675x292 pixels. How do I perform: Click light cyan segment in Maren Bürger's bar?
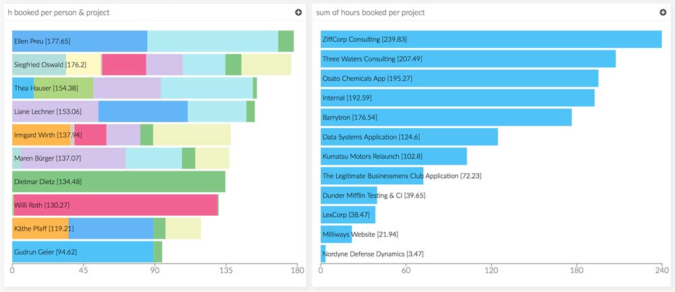(x=154, y=158)
